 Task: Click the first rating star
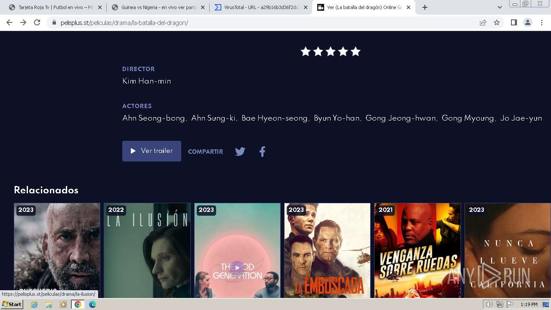click(306, 52)
